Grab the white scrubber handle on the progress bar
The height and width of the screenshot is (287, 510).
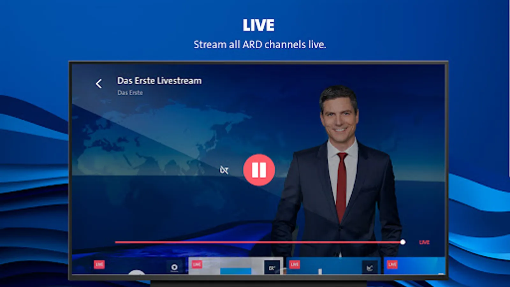403,242
